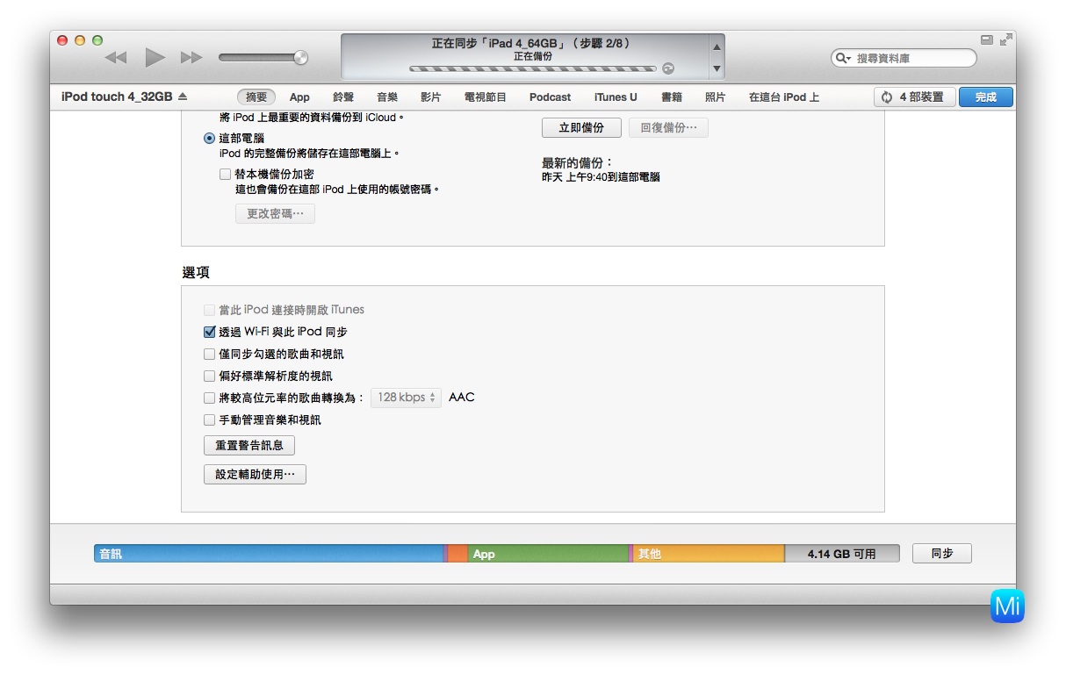Click the green App storage segment

pos(549,554)
